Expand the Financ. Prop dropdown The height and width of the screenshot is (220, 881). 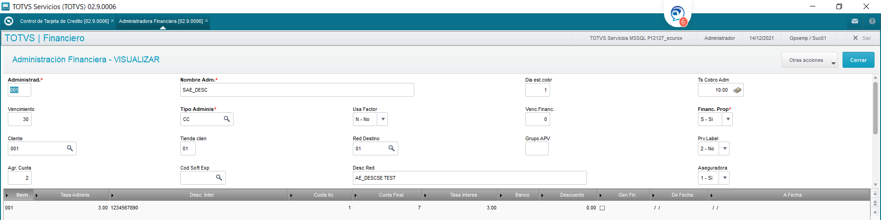[x=728, y=119]
